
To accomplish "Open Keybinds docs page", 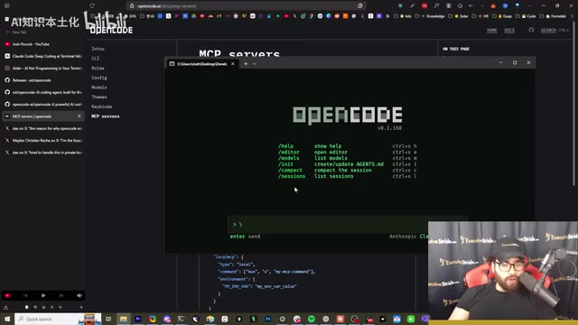I will pos(102,107).
